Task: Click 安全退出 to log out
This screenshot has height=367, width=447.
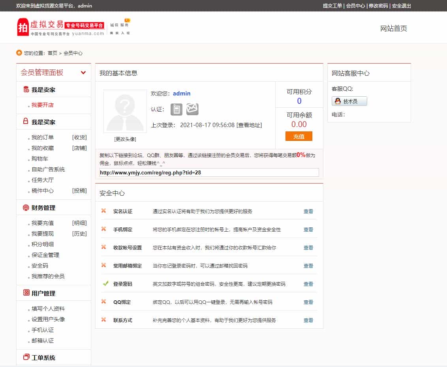Action: [x=401, y=6]
